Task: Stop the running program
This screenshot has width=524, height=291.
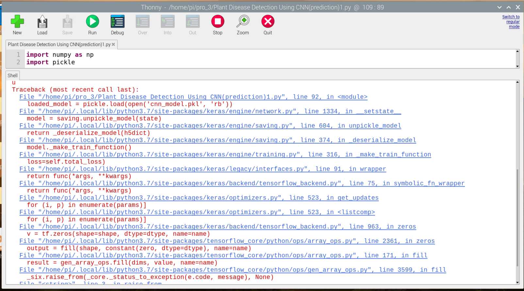Action: pyautogui.click(x=218, y=25)
